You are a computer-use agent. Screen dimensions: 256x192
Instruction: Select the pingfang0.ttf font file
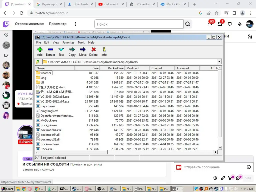tap(126, 111)
